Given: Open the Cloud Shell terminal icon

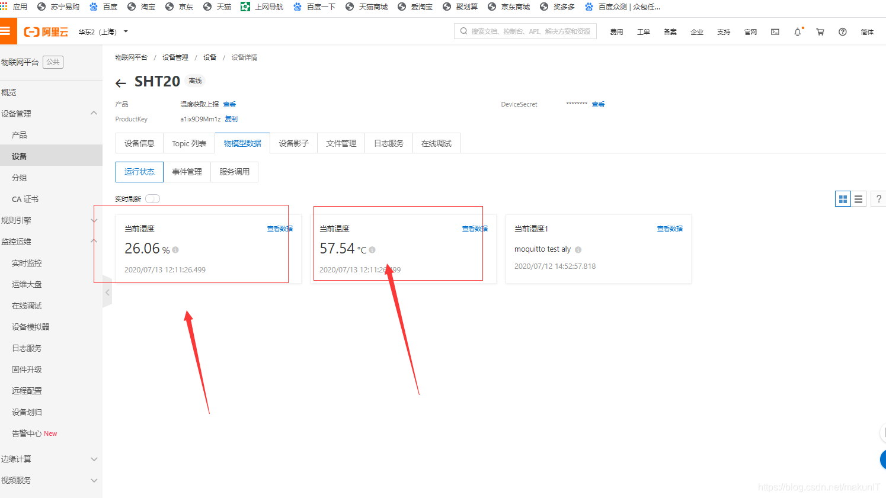Looking at the screenshot, I should 775,32.
